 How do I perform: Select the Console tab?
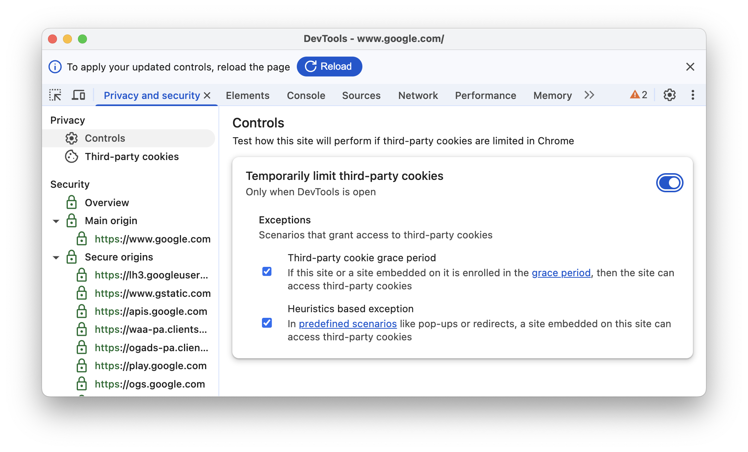click(306, 95)
